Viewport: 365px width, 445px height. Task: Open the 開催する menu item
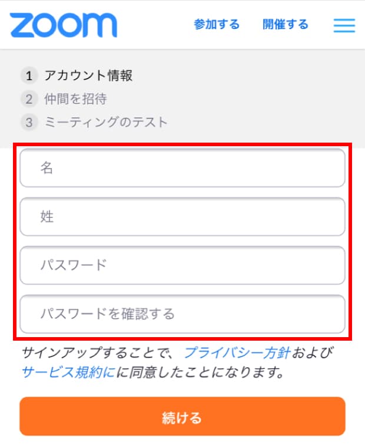pos(286,25)
